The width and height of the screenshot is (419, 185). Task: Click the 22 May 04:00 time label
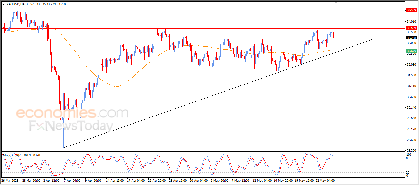pyautogui.click(x=325, y=180)
